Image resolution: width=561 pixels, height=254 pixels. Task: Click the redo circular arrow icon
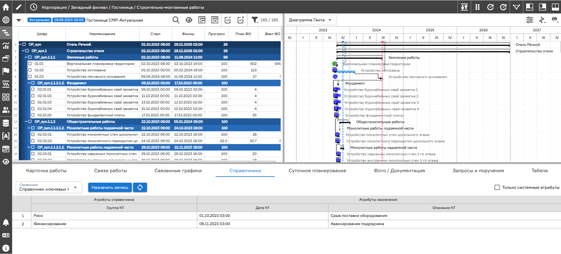(503, 7)
